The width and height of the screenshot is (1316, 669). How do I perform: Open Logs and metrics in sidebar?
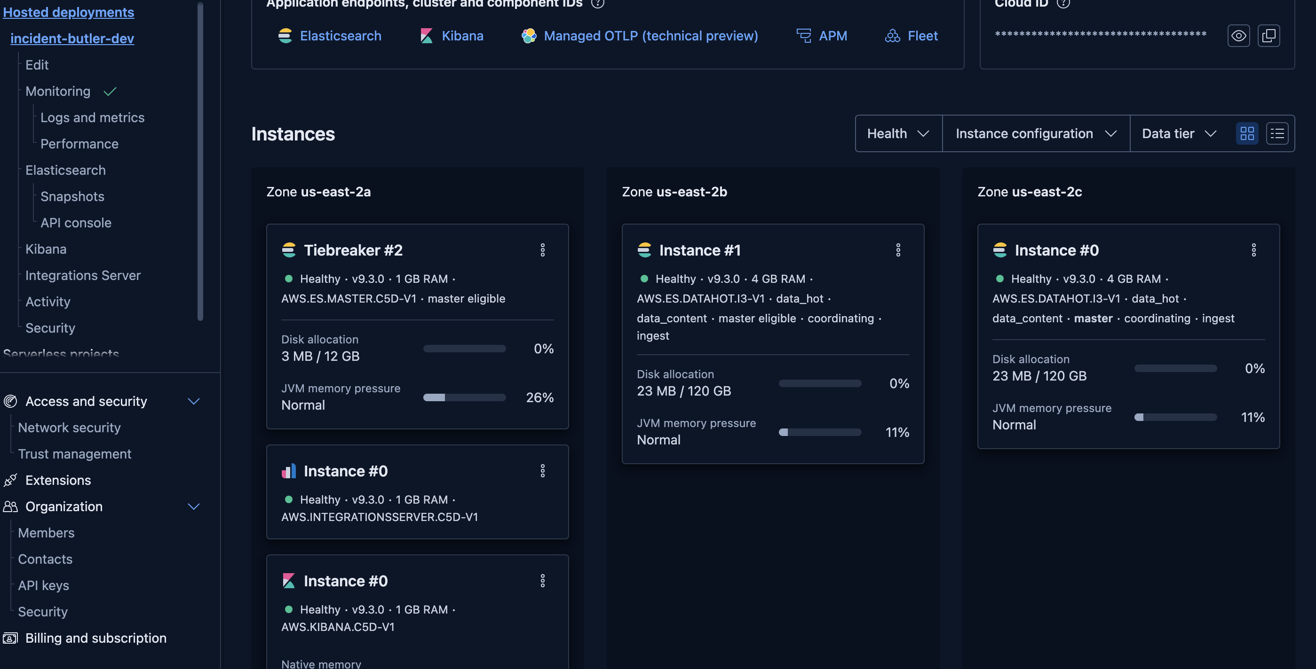pyautogui.click(x=93, y=118)
